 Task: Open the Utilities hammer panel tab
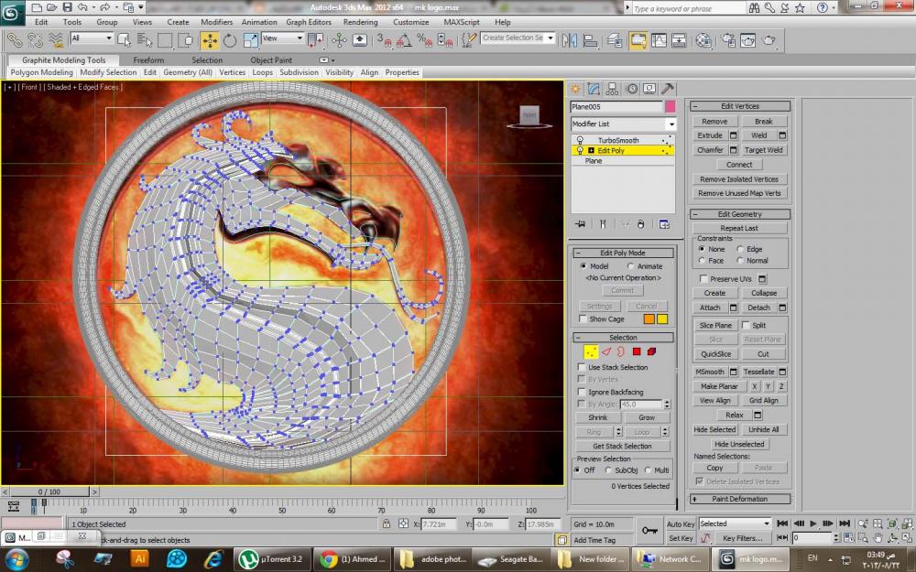click(x=667, y=89)
